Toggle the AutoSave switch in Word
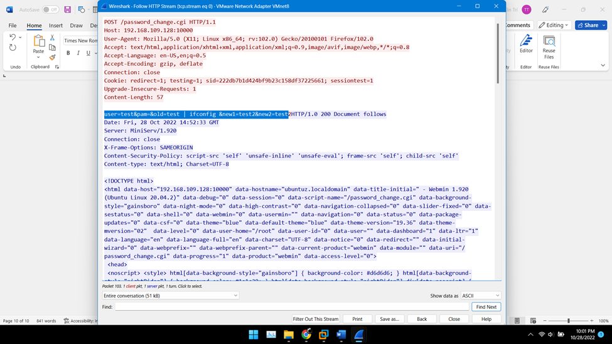This screenshot has width=612, height=344. pos(50,9)
